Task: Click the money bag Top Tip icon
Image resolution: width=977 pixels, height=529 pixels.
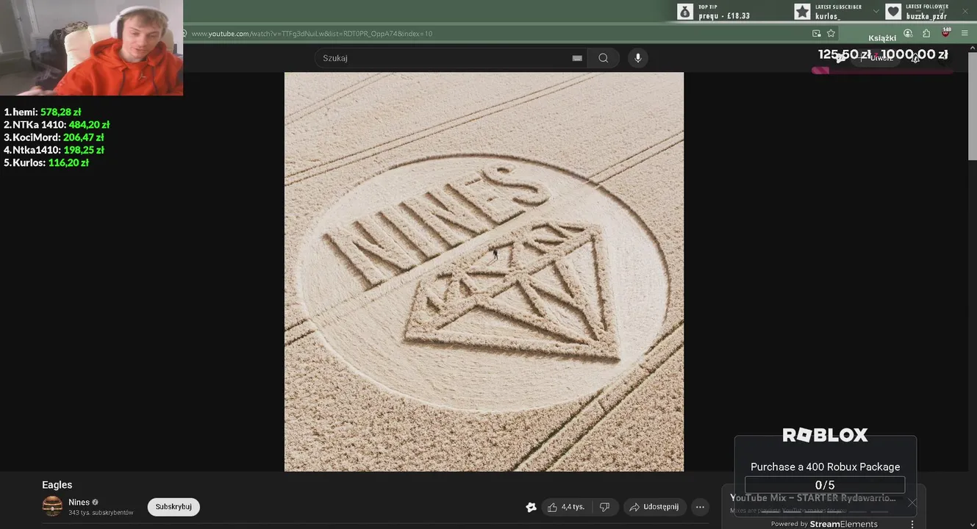Action: pos(685,12)
